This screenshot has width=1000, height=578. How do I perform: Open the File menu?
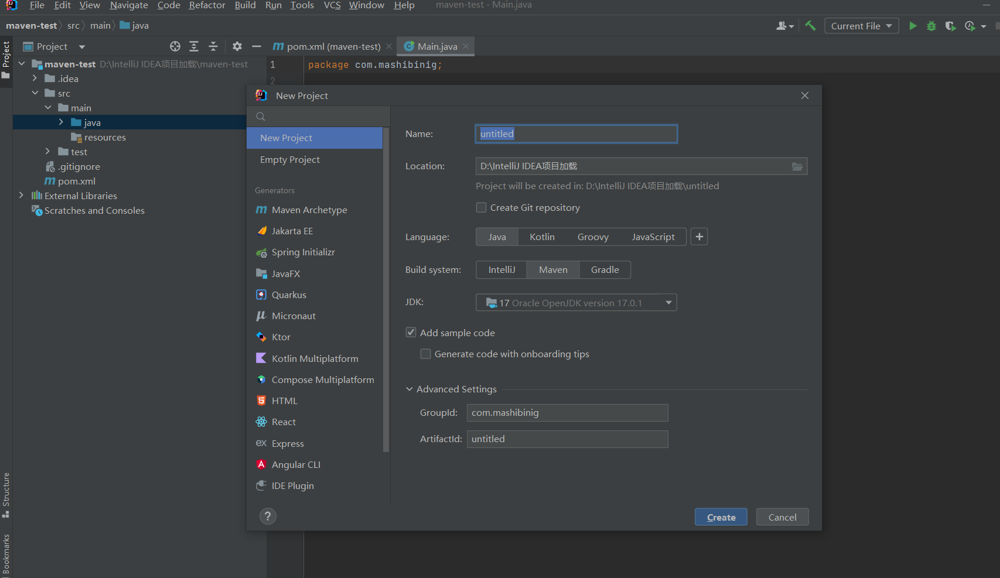point(37,5)
